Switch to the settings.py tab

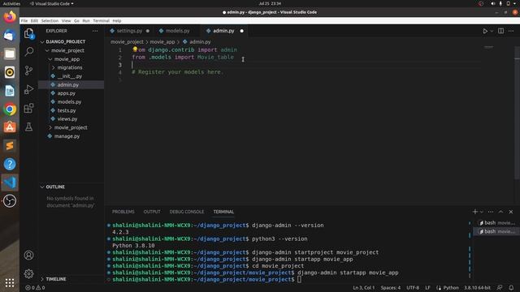tap(129, 31)
